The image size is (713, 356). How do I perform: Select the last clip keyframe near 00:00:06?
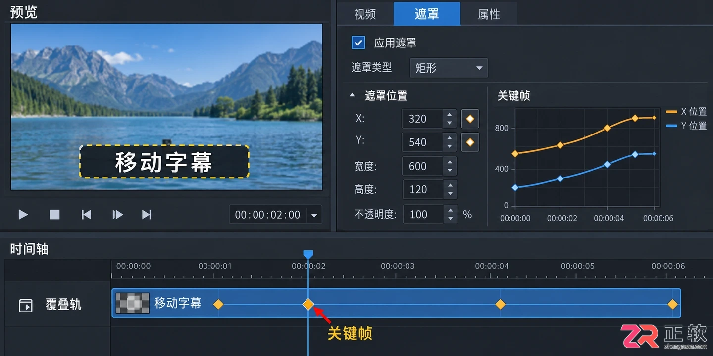[672, 304]
